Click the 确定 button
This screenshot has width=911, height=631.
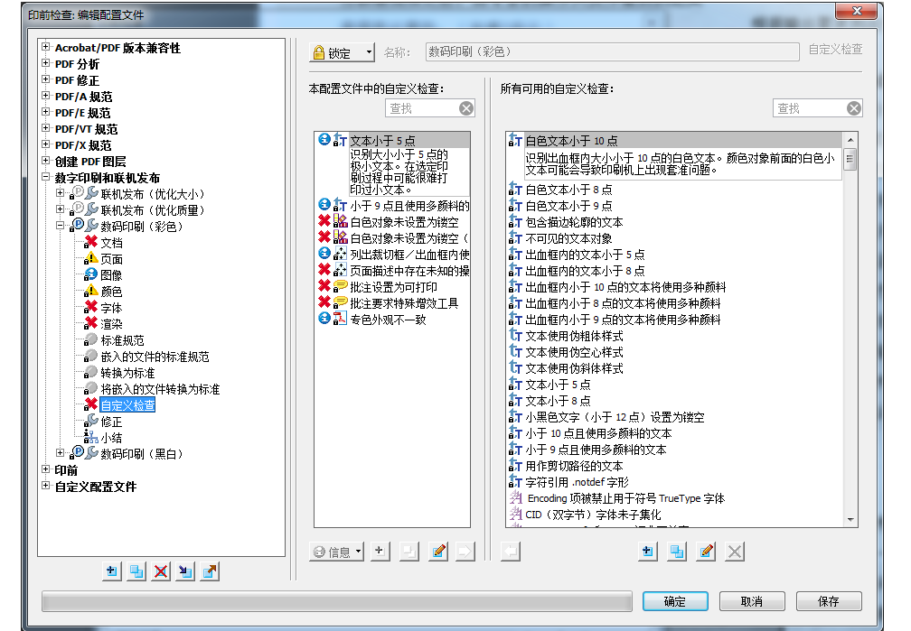tap(674, 601)
